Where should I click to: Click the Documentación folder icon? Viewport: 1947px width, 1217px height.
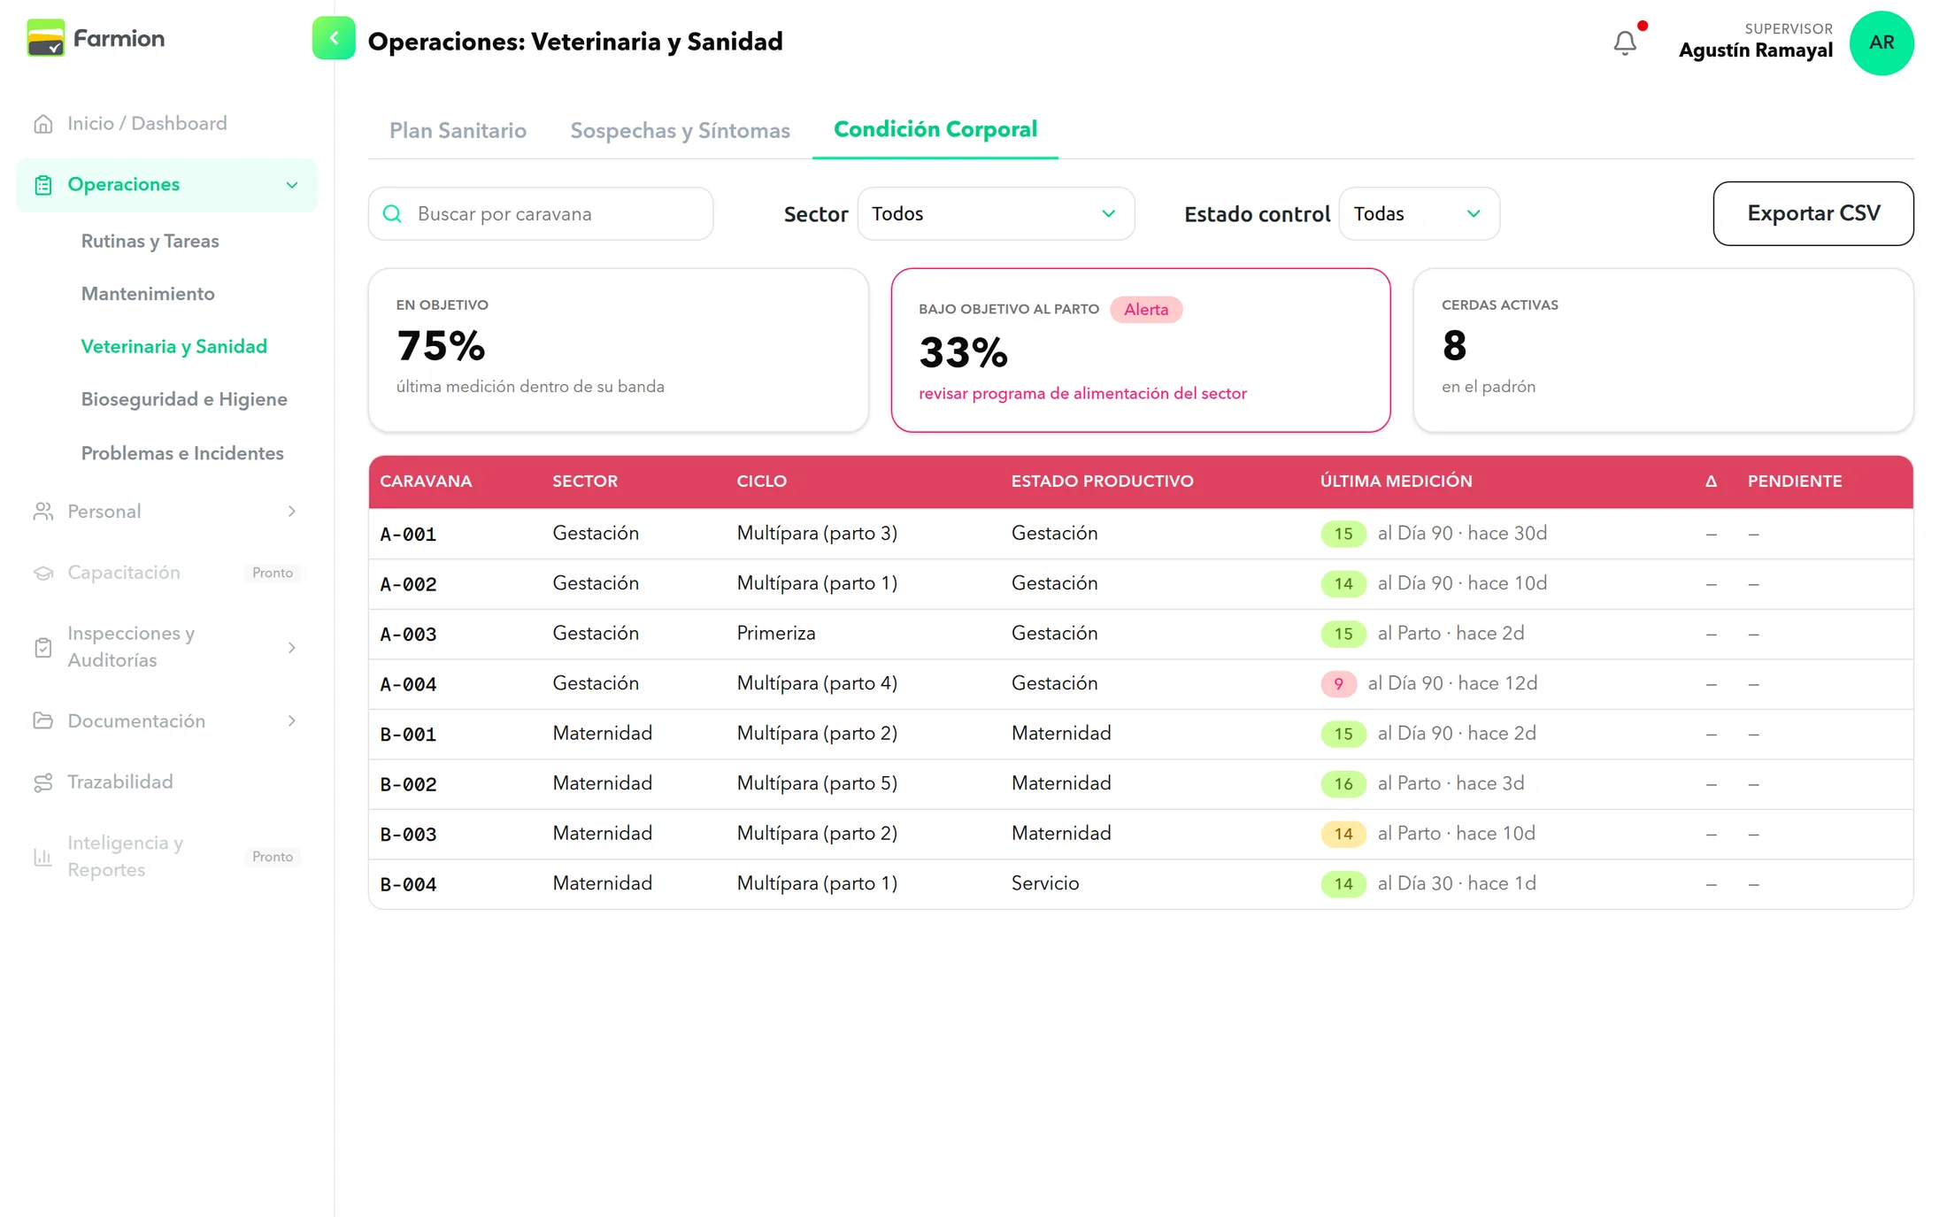tap(43, 721)
